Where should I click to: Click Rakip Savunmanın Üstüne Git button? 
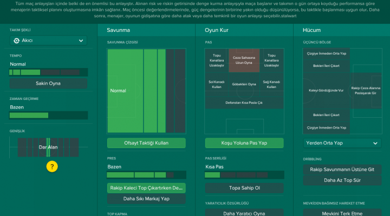(x=342, y=170)
